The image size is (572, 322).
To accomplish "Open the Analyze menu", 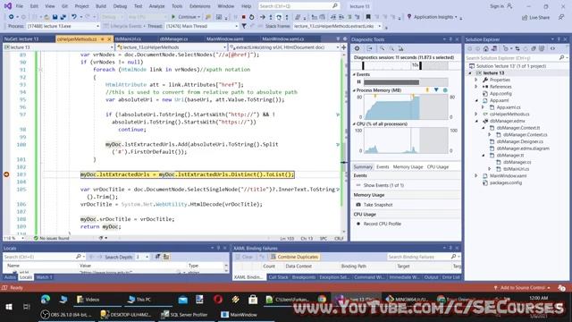I will click(x=157, y=6).
